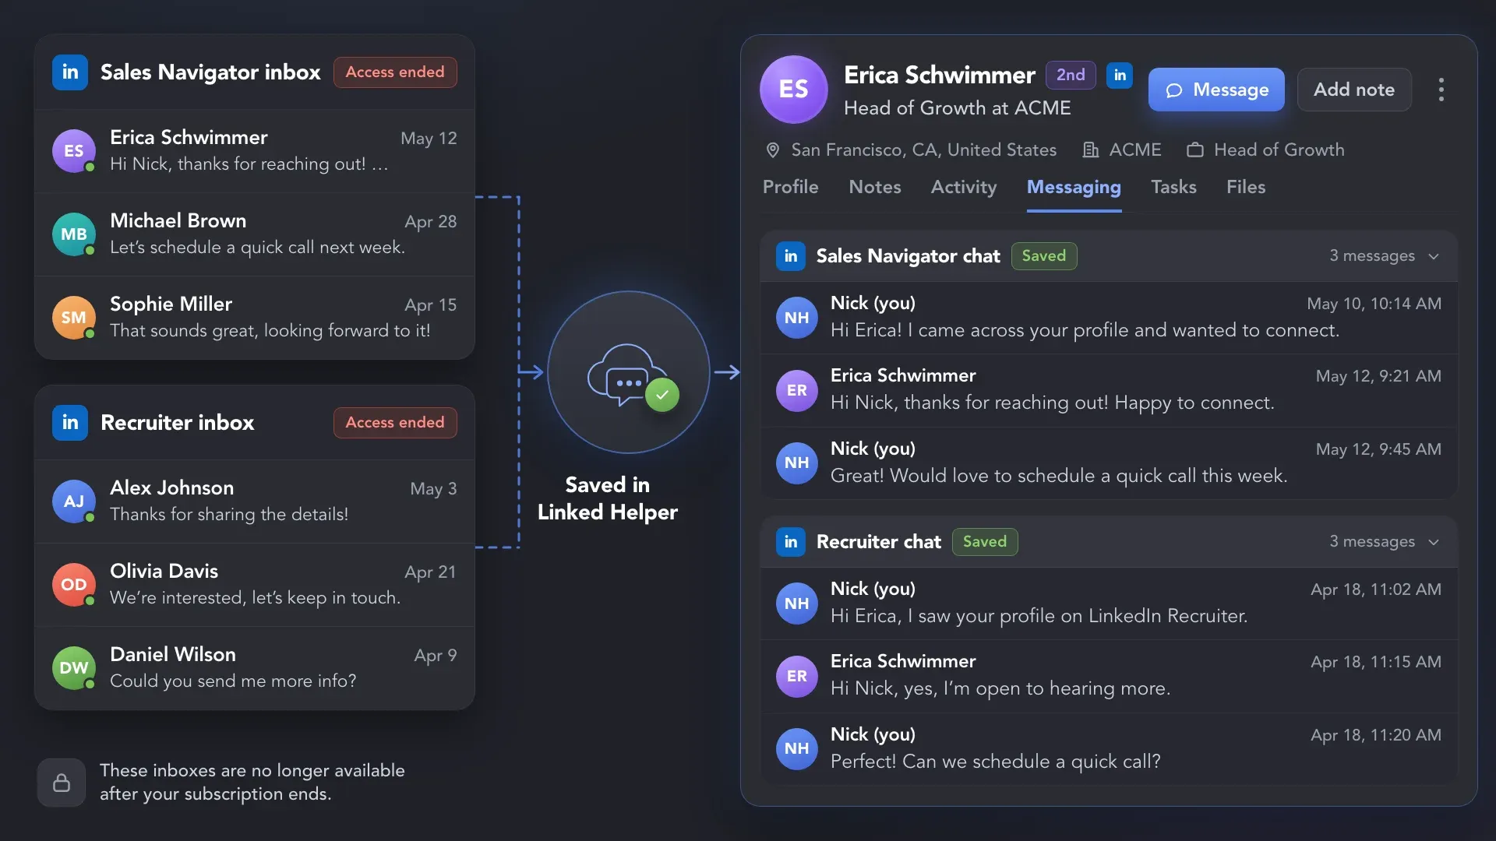Click LinkedIn icon in Sales Navigator chat header
This screenshot has width=1496, height=841.
tap(791, 256)
